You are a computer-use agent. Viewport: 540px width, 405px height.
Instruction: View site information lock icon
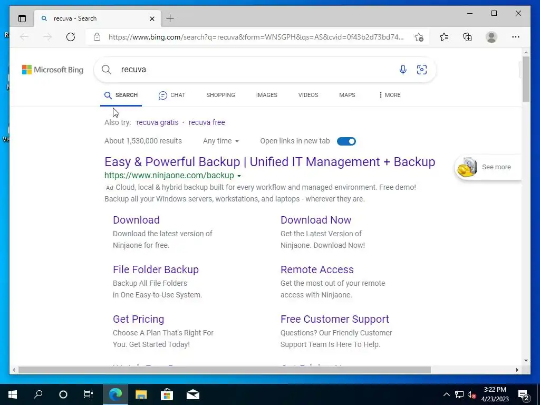point(97,37)
